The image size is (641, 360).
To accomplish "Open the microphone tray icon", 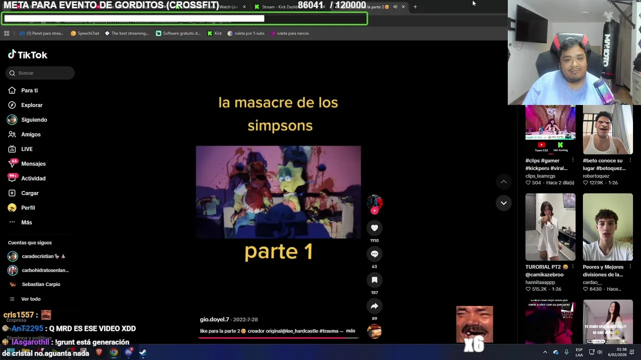I will point(566,352).
